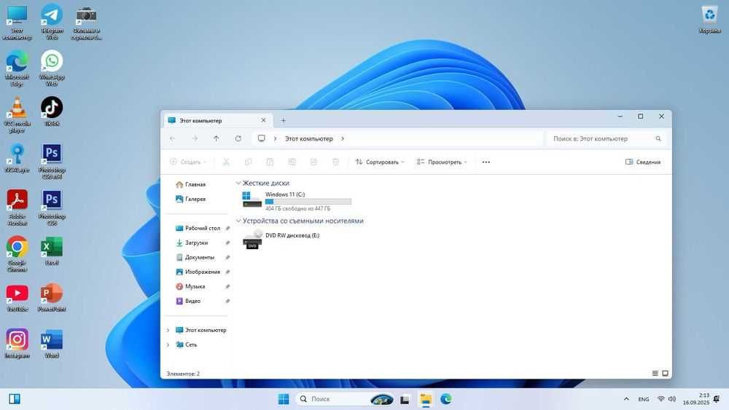
Task: Select the Adobe Acrobat desktop icon
Action: (x=17, y=208)
